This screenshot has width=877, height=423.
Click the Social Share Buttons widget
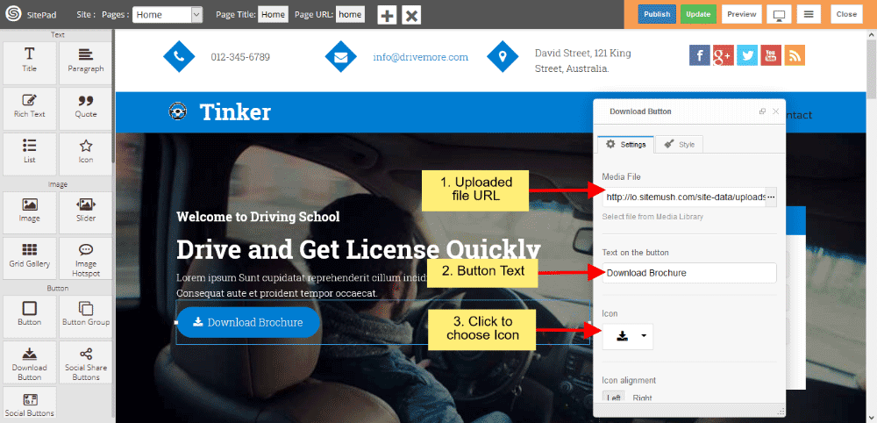(x=86, y=361)
